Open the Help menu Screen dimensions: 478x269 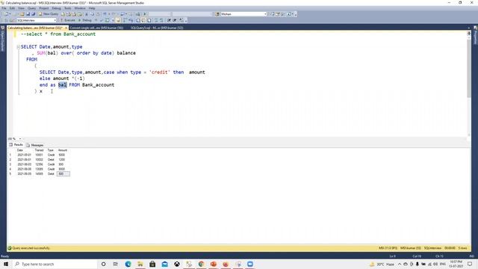(x=92, y=8)
